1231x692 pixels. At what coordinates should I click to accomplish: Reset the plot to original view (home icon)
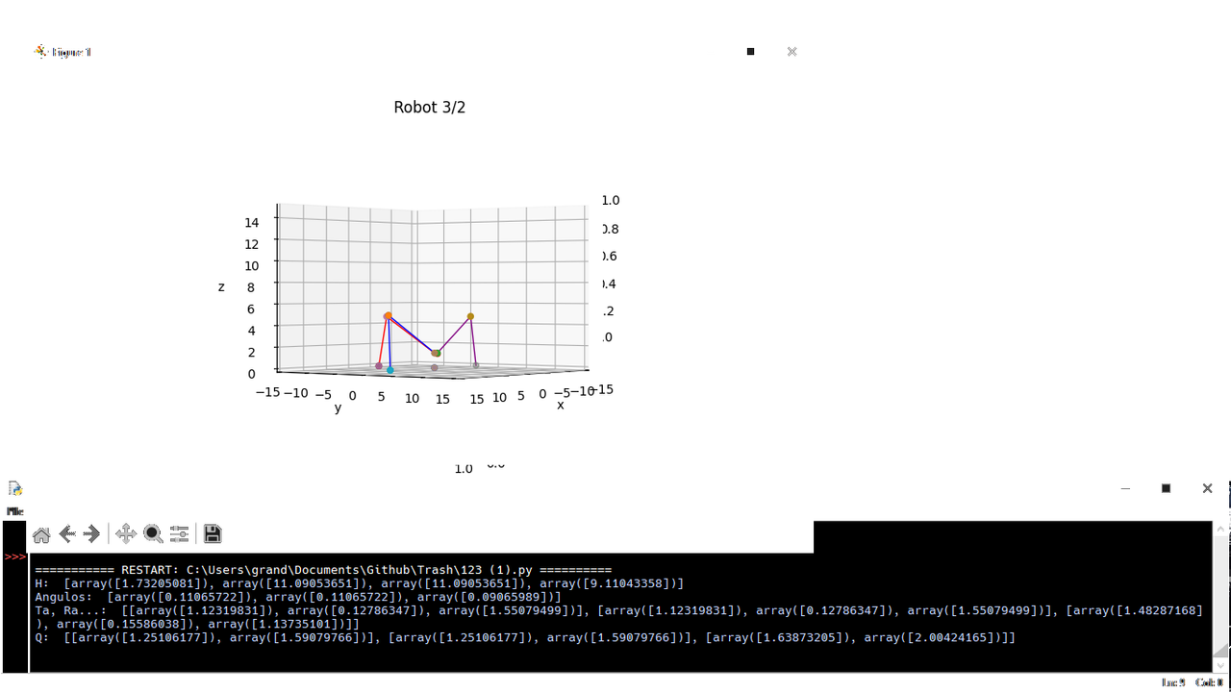pos(41,534)
